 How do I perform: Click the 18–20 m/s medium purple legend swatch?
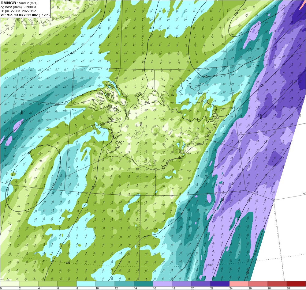(x=182, y=284)
